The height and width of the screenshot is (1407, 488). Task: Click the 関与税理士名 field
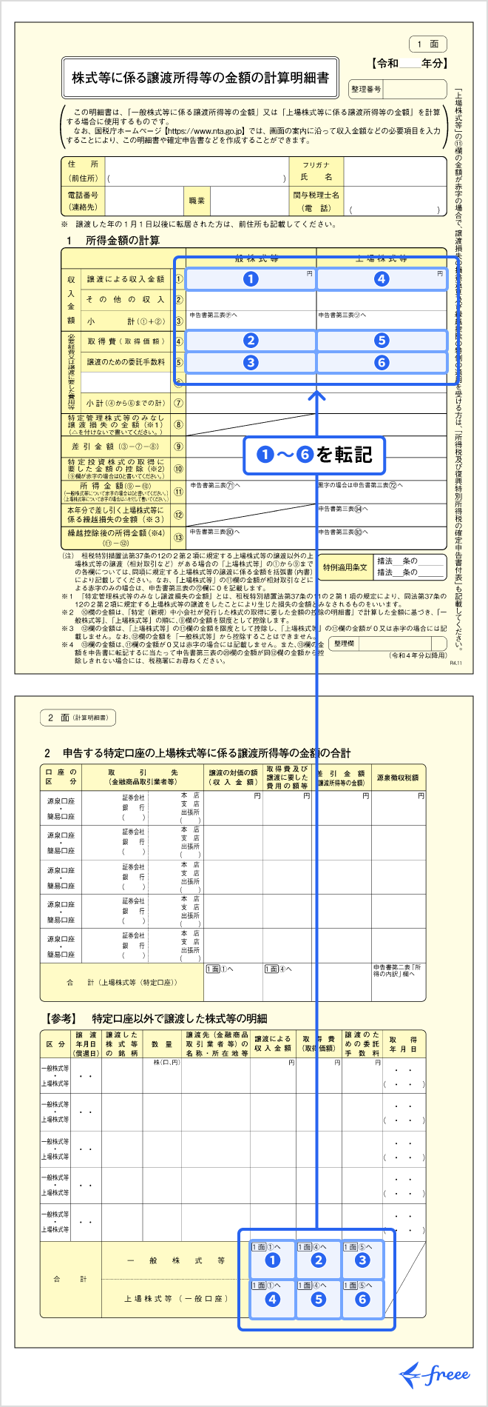(395, 201)
